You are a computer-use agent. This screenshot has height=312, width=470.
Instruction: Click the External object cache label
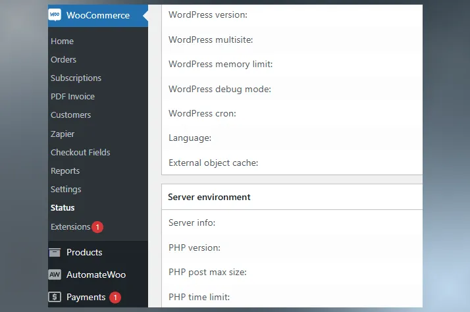213,163
